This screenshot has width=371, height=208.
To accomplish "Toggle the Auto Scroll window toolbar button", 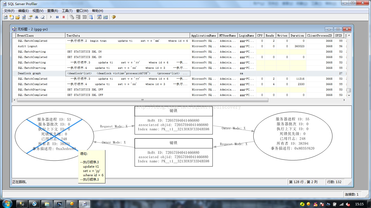I will tap(91, 17).
